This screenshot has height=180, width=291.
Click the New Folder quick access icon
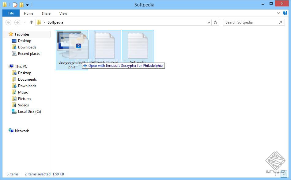pyautogui.click(x=21, y=5)
